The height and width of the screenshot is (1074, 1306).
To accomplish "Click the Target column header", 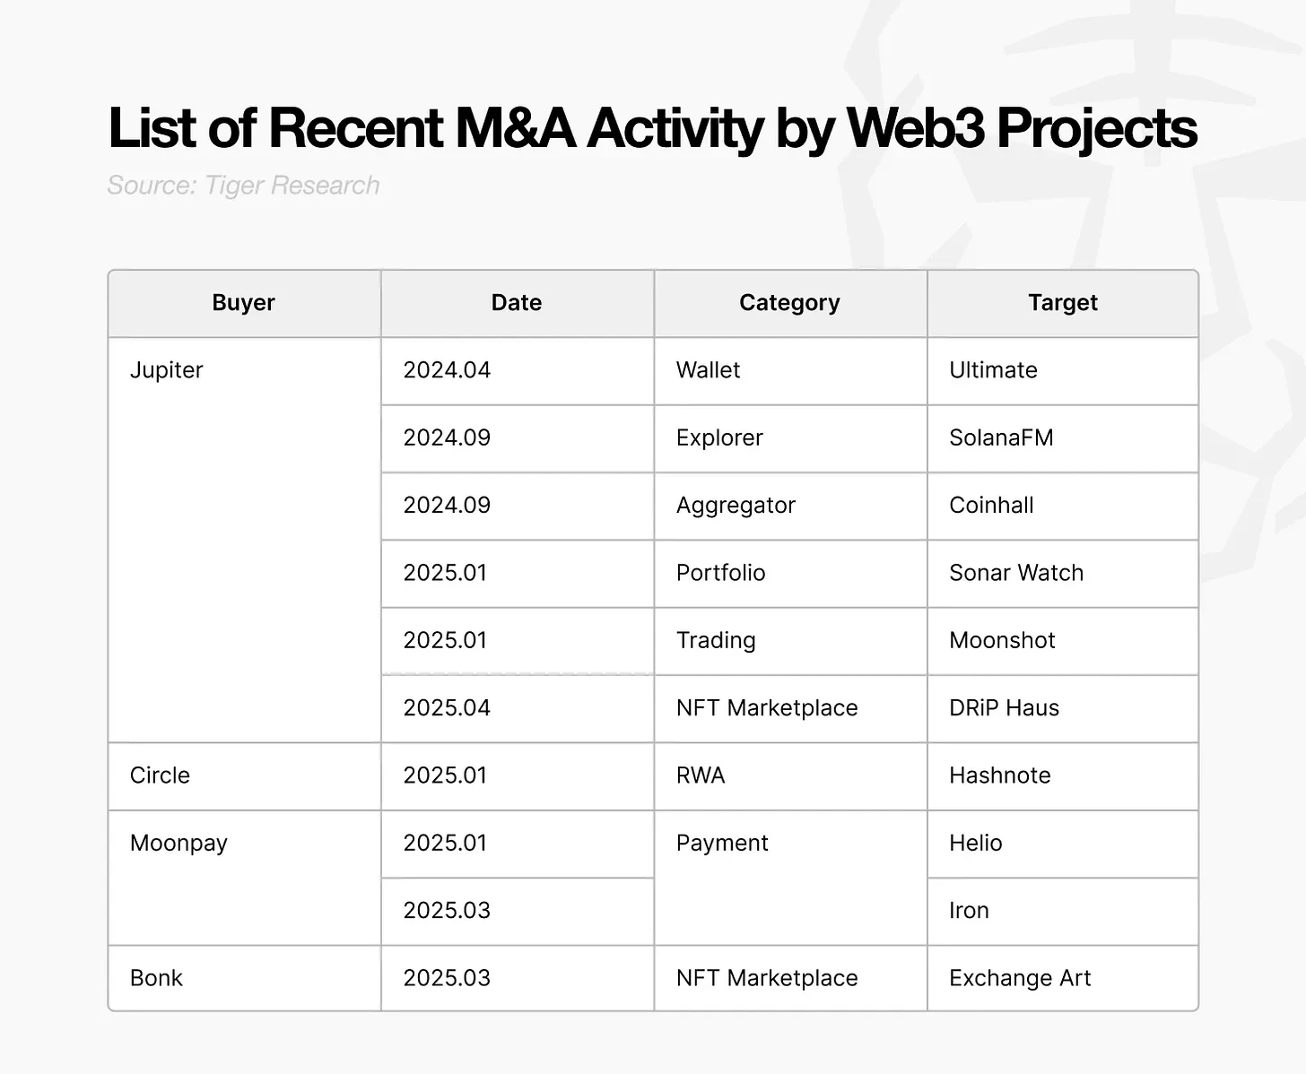I will coord(1063,303).
